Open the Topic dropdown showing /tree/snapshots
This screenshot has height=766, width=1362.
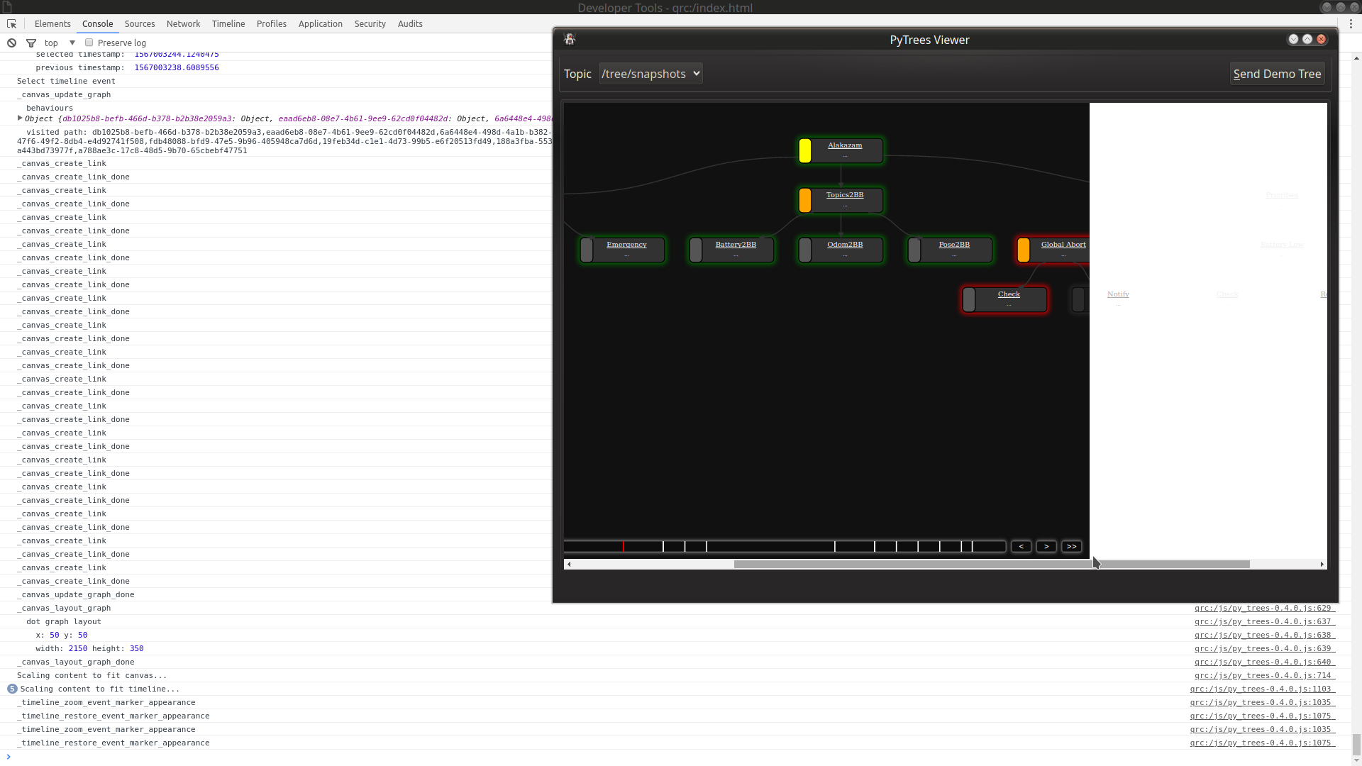point(650,73)
